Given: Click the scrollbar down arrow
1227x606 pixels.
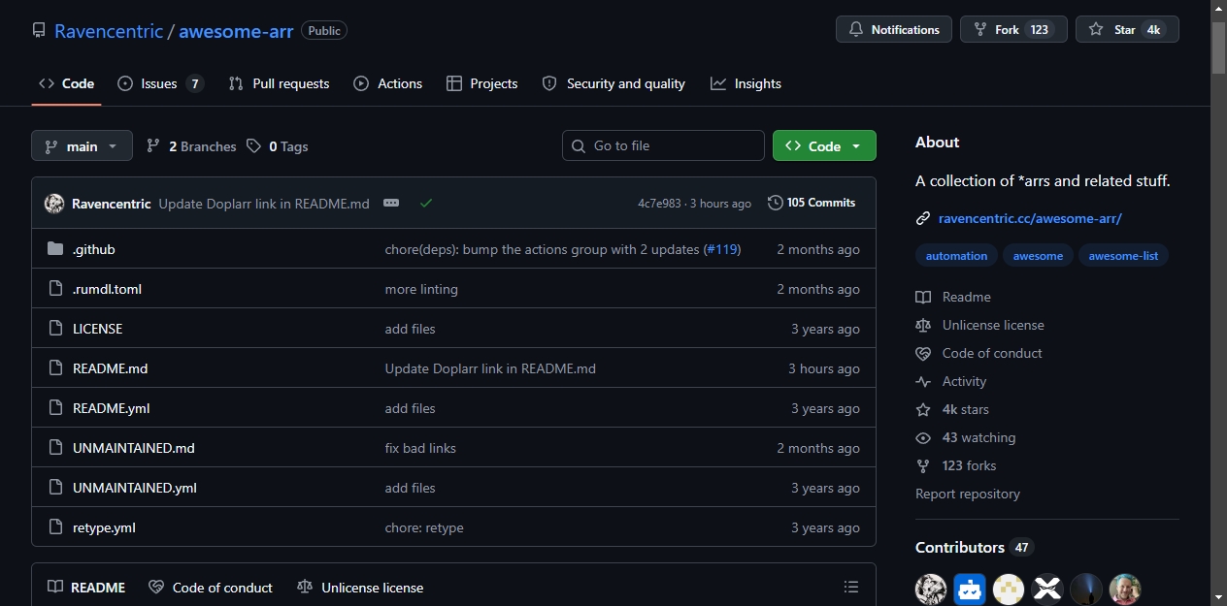Looking at the screenshot, I should click(x=1218, y=596).
